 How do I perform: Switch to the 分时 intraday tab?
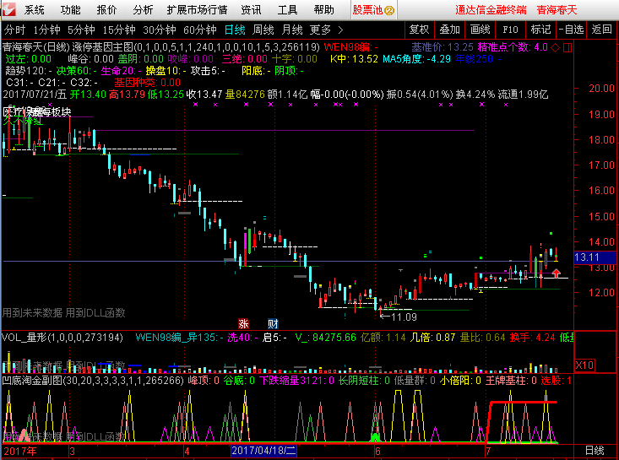[x=14, y=30]
